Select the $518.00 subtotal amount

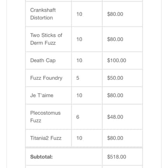click(117, 157)
